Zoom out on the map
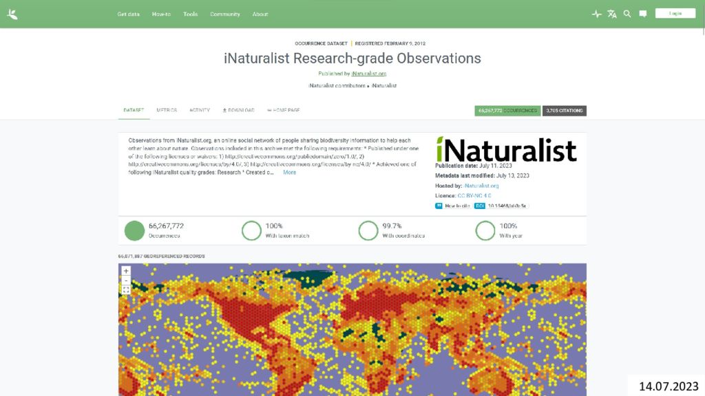This screenshot has width=705, height=396. click(126, 280)
